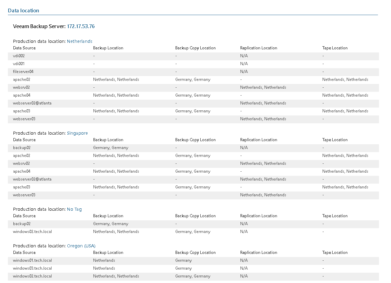
Task: Click Replication Location header in the No Tag table
Action: 259,216
